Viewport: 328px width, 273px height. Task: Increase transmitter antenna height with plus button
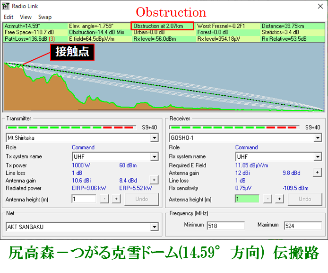116,199
